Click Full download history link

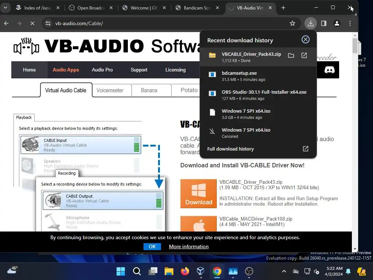pos(231,149)
